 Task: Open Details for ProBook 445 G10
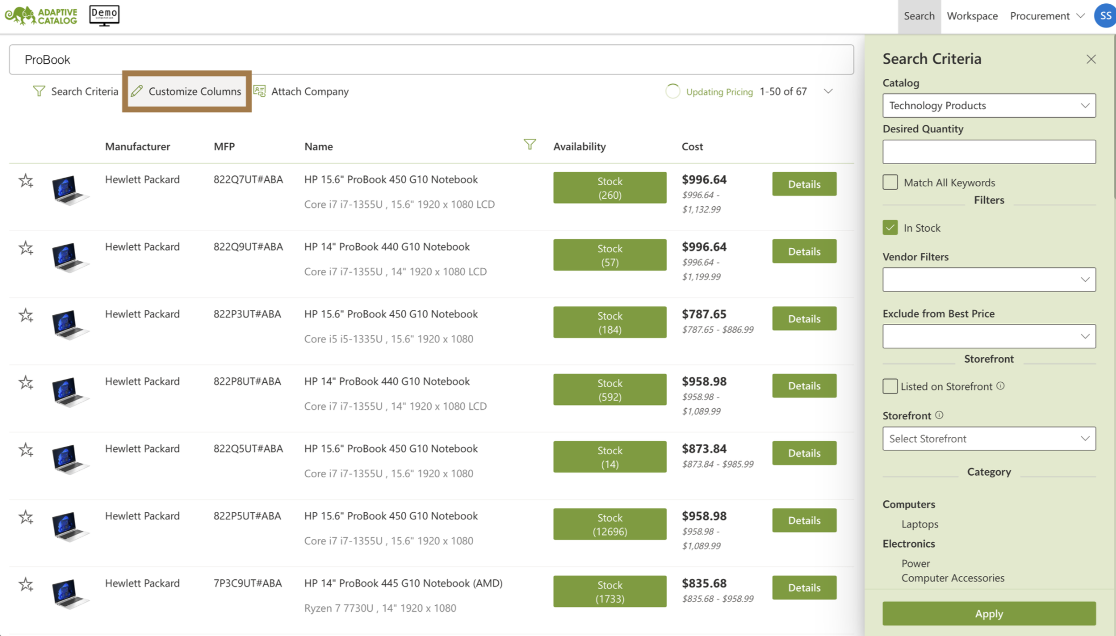coord(804,587)
